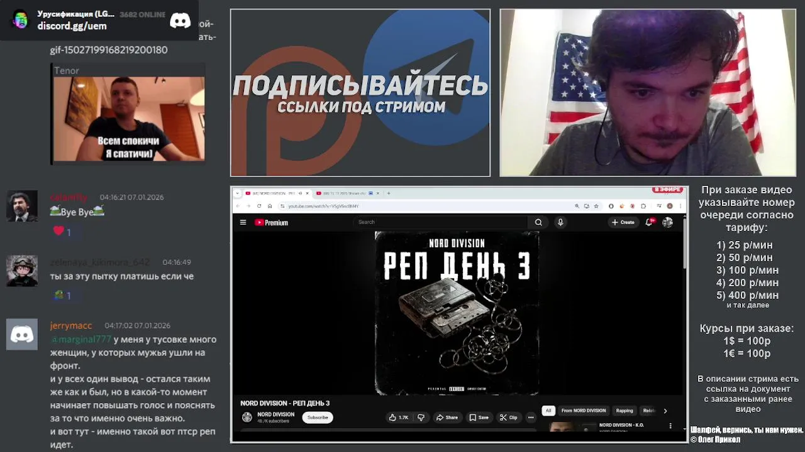The width and height of the screenshot is (805, 452).
Task: Click video title NORD DIVISION - РЕП ДЕНЬ 3
Action: 285,403
